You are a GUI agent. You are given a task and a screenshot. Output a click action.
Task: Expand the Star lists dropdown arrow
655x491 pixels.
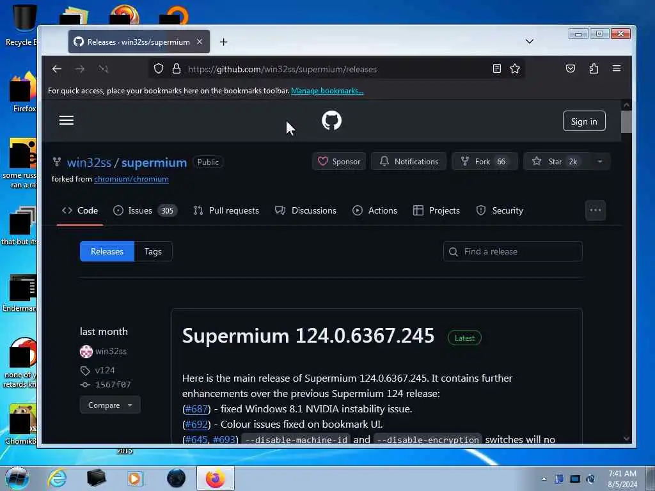pyautogui.click(x=600, y=162)
